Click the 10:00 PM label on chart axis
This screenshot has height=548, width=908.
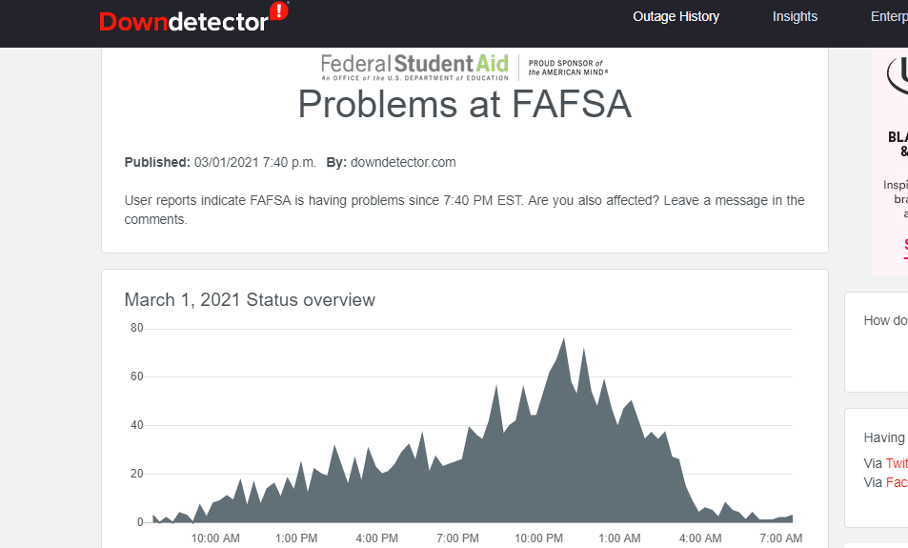coord(538,538)
